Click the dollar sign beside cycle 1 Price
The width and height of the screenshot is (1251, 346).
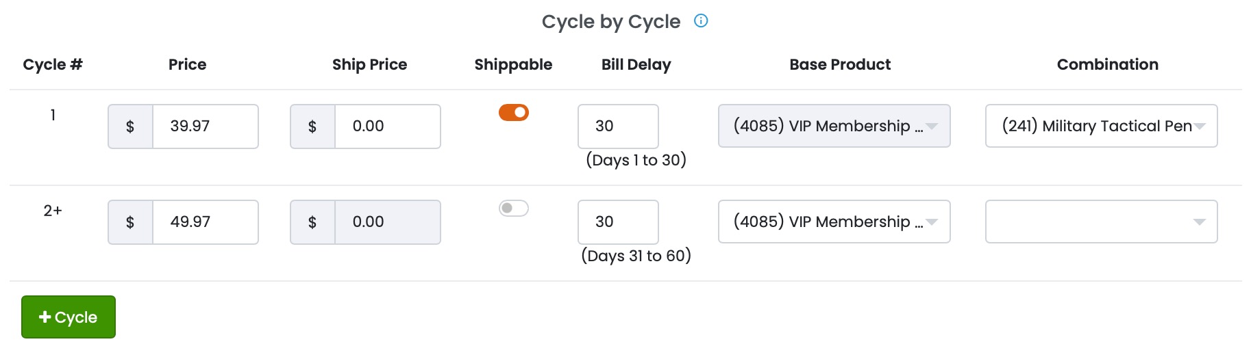pos(130,127)
